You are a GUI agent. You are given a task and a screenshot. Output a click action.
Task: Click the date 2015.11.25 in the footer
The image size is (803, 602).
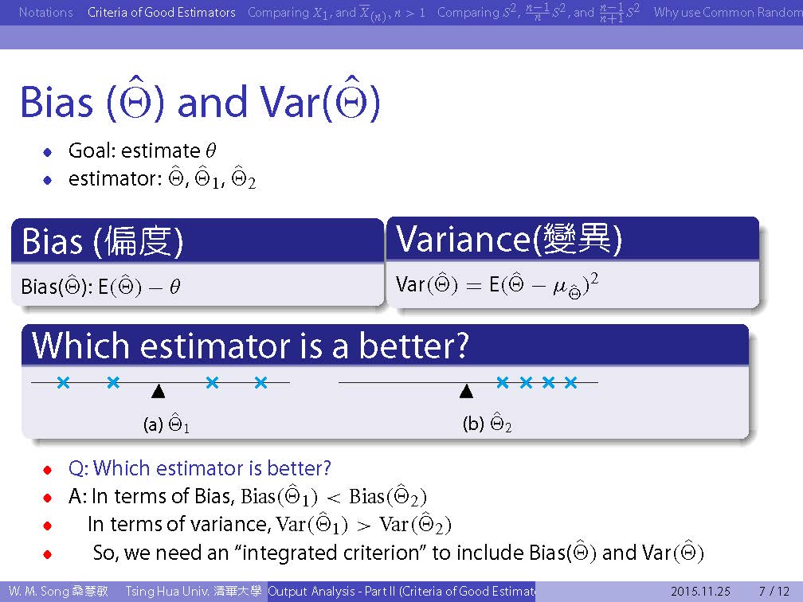pos(700,592)
